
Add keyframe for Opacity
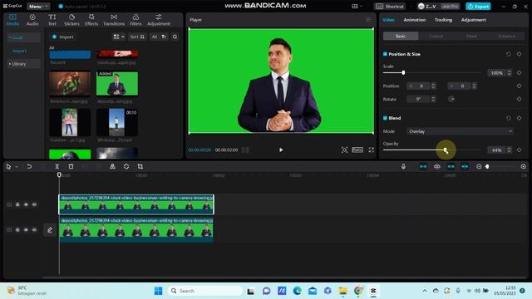pyautogui.click(x=519, y=149)
